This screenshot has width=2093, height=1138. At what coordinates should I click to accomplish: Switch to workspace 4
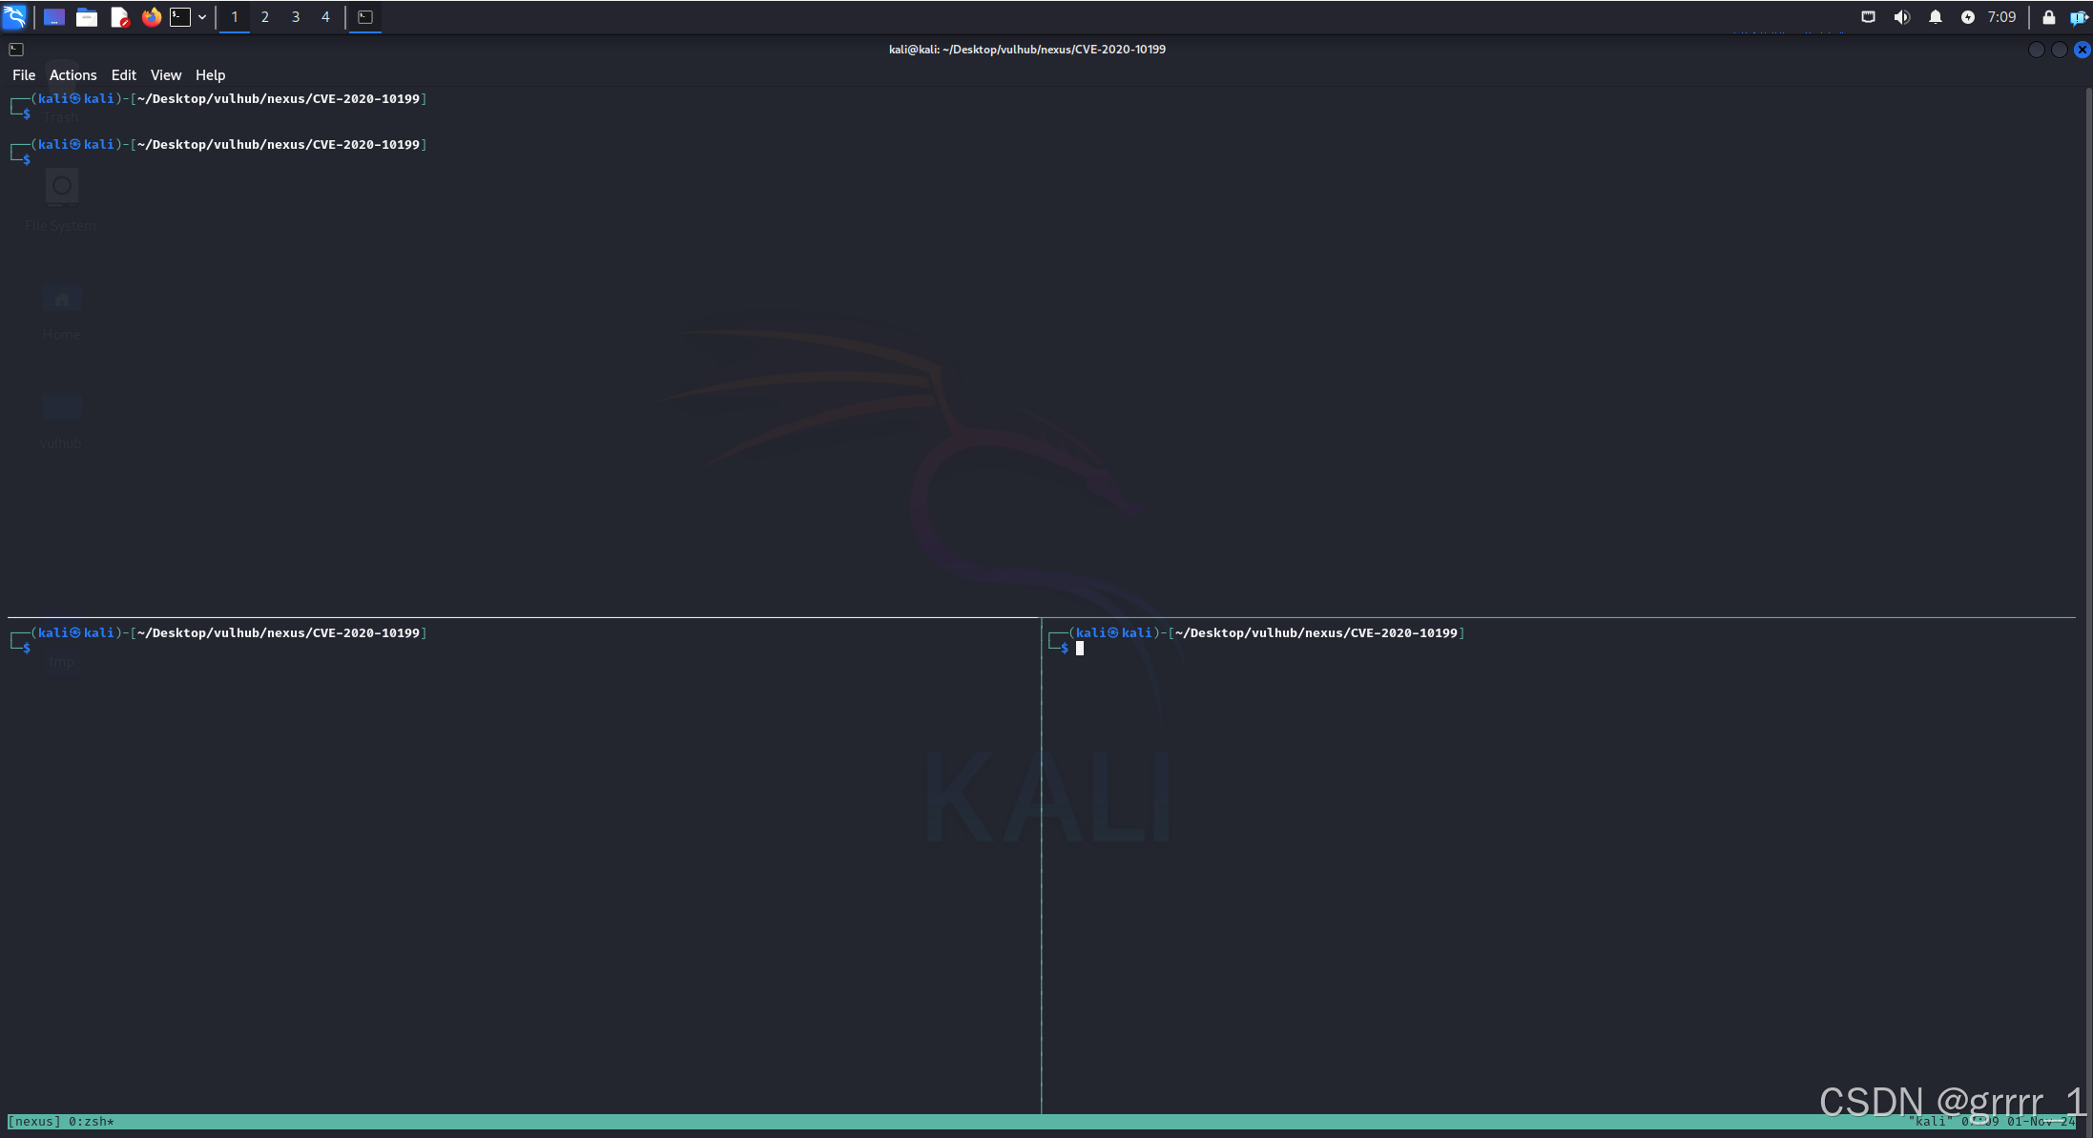(x=325, y=17)
